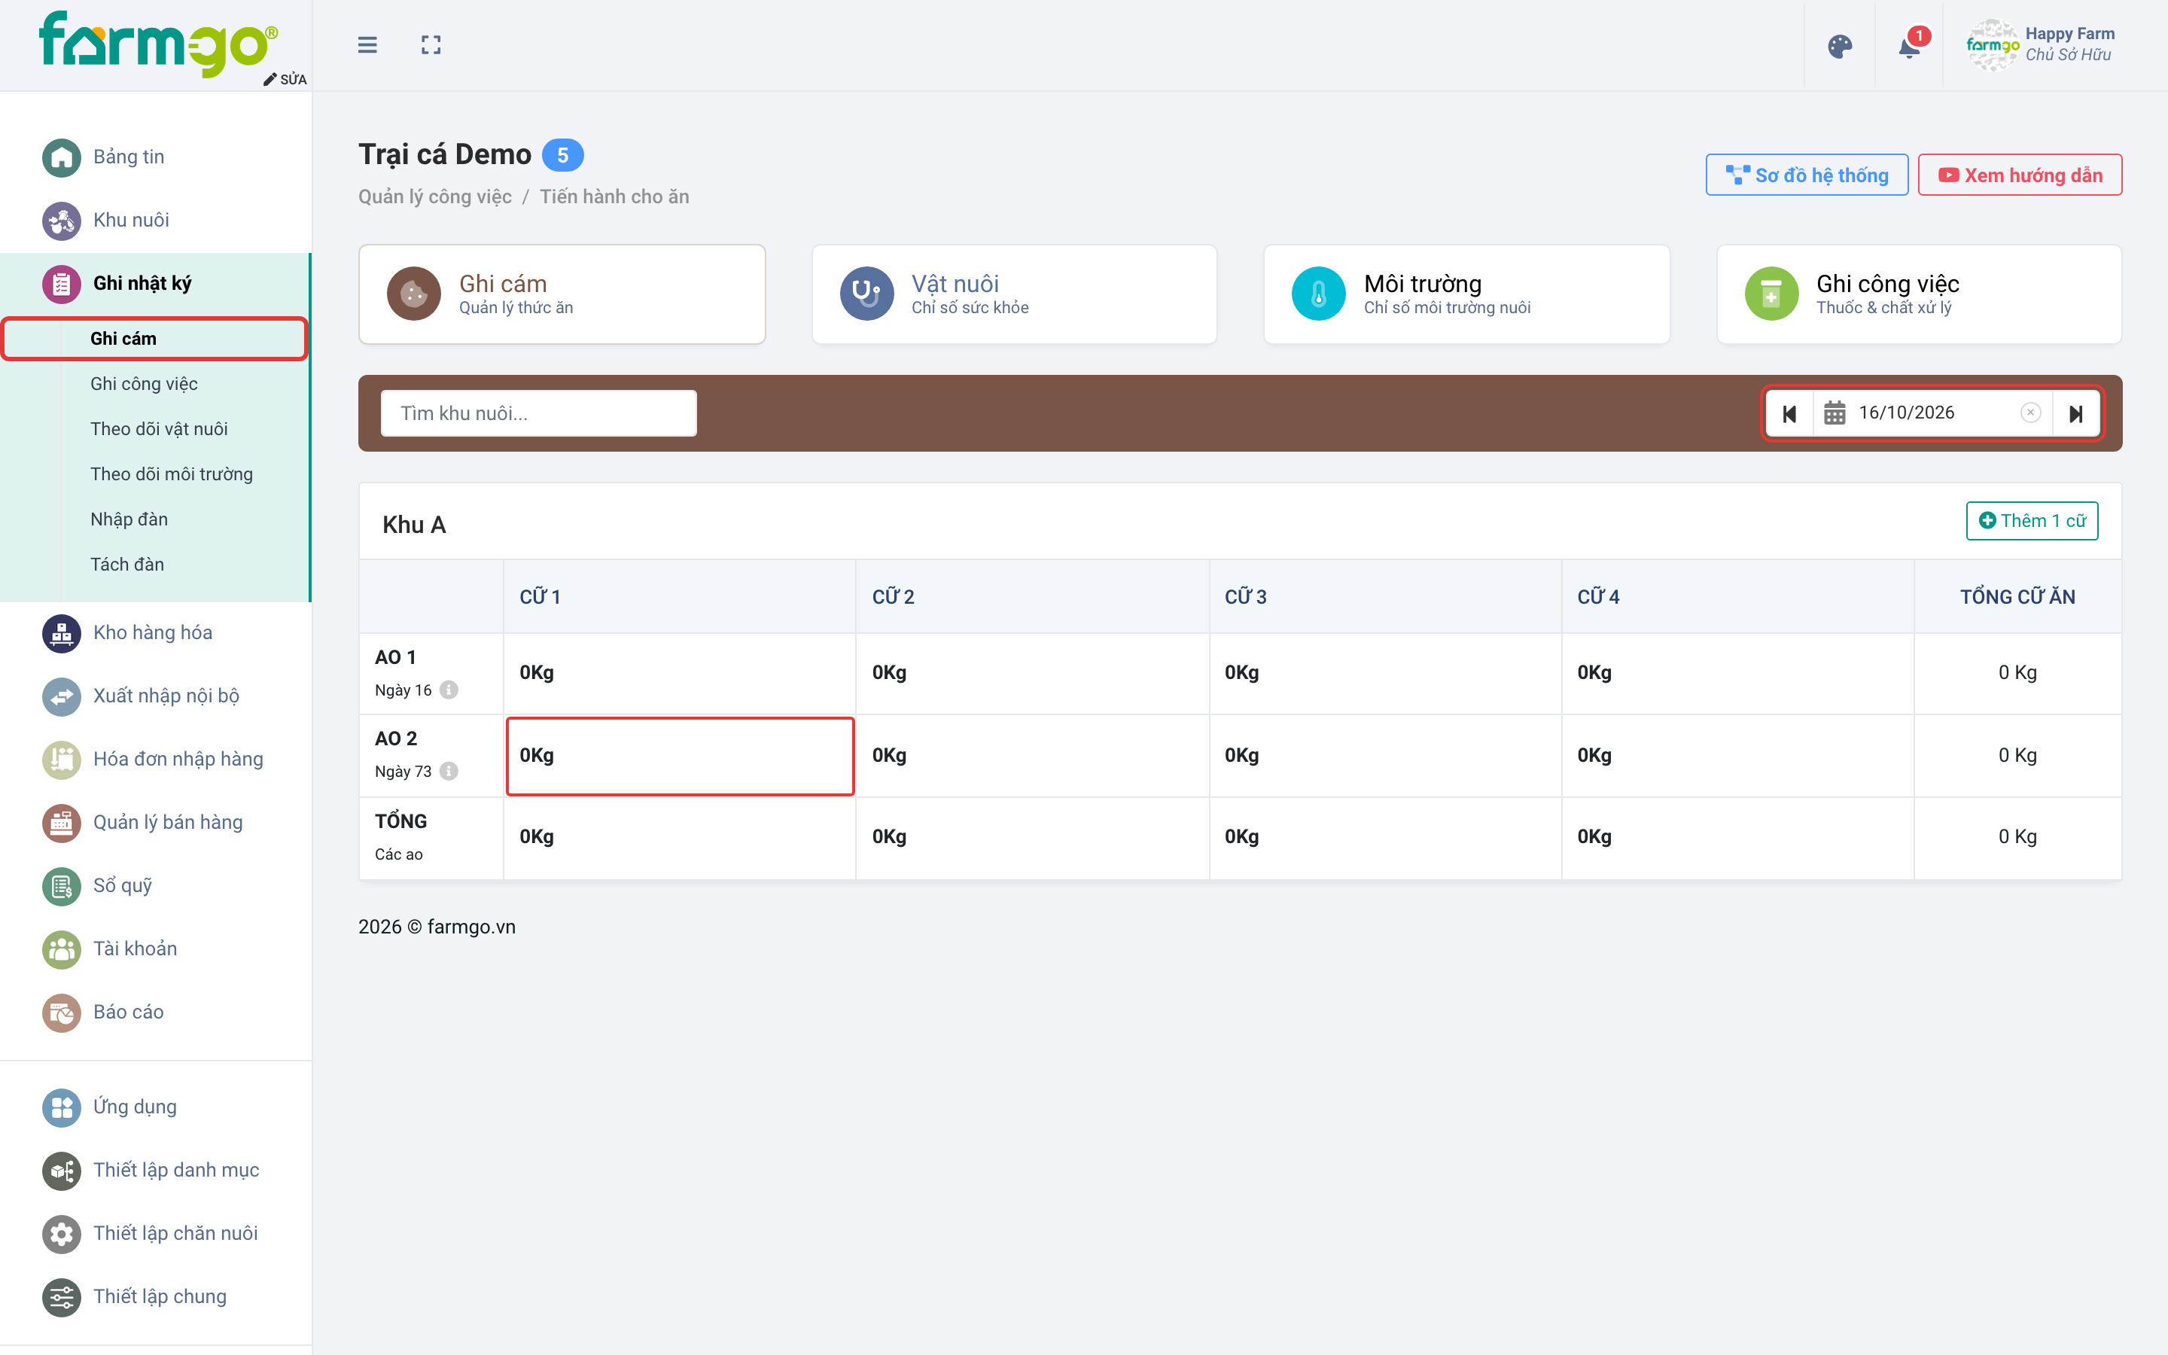Show info icon for AO 1

click(449, 690)
